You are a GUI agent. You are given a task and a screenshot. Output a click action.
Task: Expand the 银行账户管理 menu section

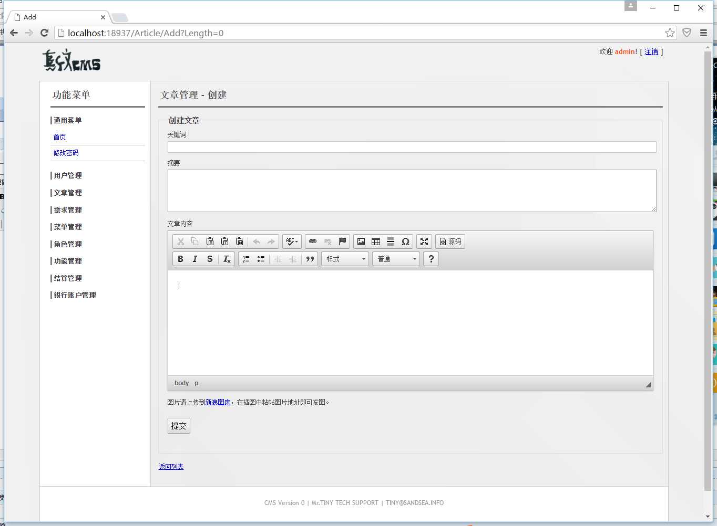(75, 295)
